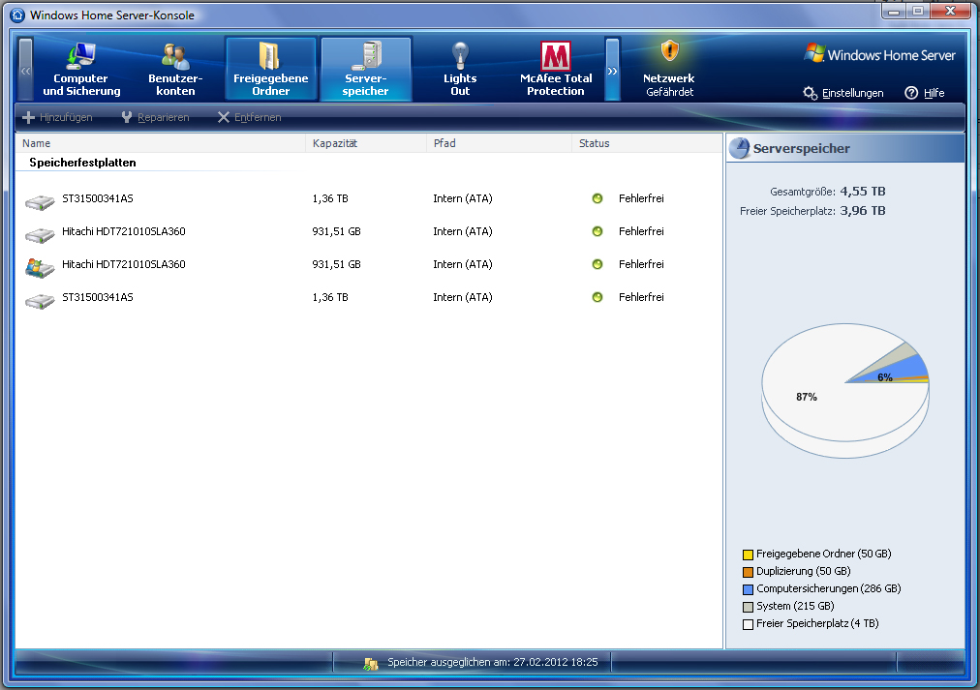Select the second Hitachi HDT721010SLA360 name

coord(124,264)
